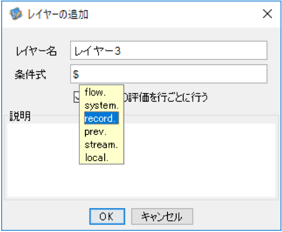Choose stream. in suggestion popup
Image resolution: width=282 pixels, height=232 pixels.
point(101,145)
